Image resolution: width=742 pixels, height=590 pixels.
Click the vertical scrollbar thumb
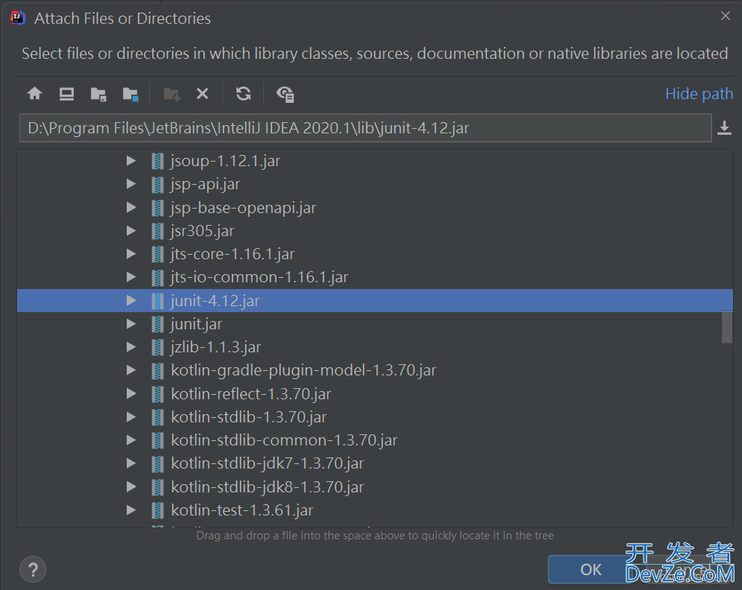pyautogui.click(x=727, y=327)
